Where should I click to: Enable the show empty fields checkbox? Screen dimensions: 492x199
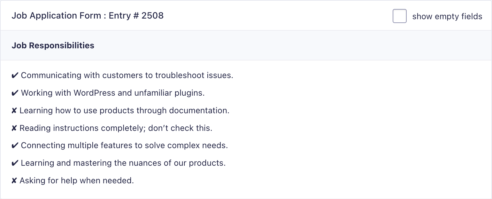[399, 16]
